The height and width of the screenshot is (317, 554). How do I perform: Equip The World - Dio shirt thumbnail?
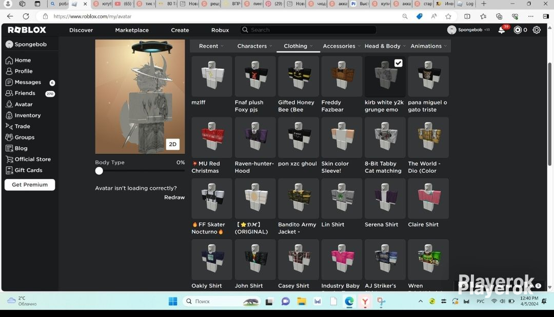(428, 137)
